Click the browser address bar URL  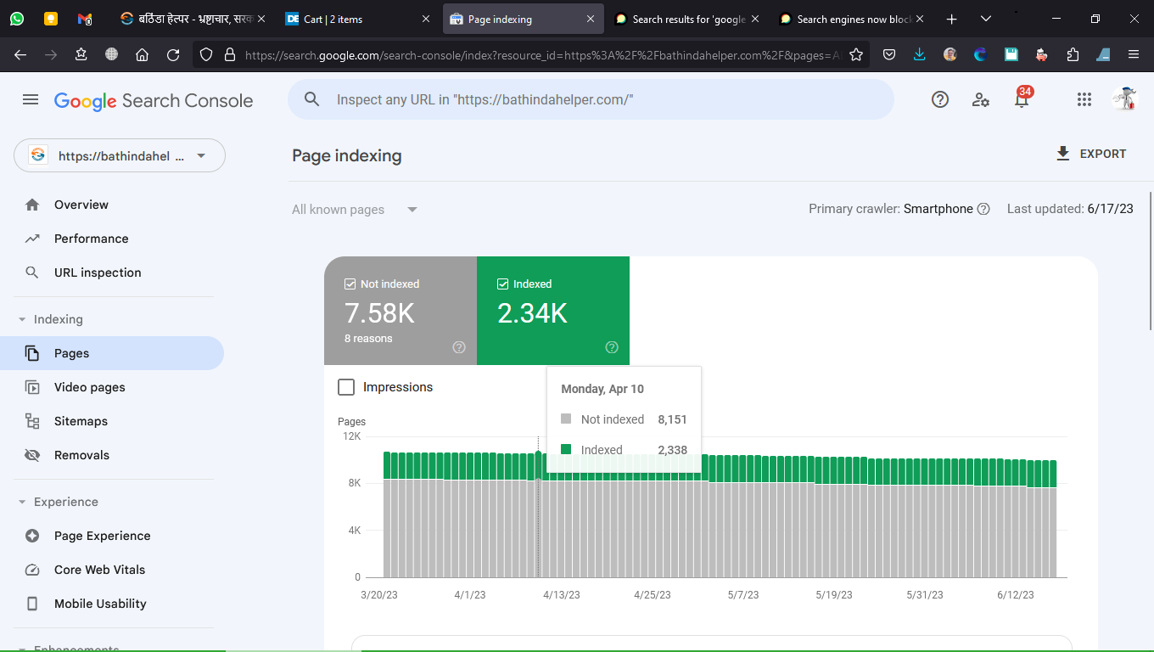(543, 54)
